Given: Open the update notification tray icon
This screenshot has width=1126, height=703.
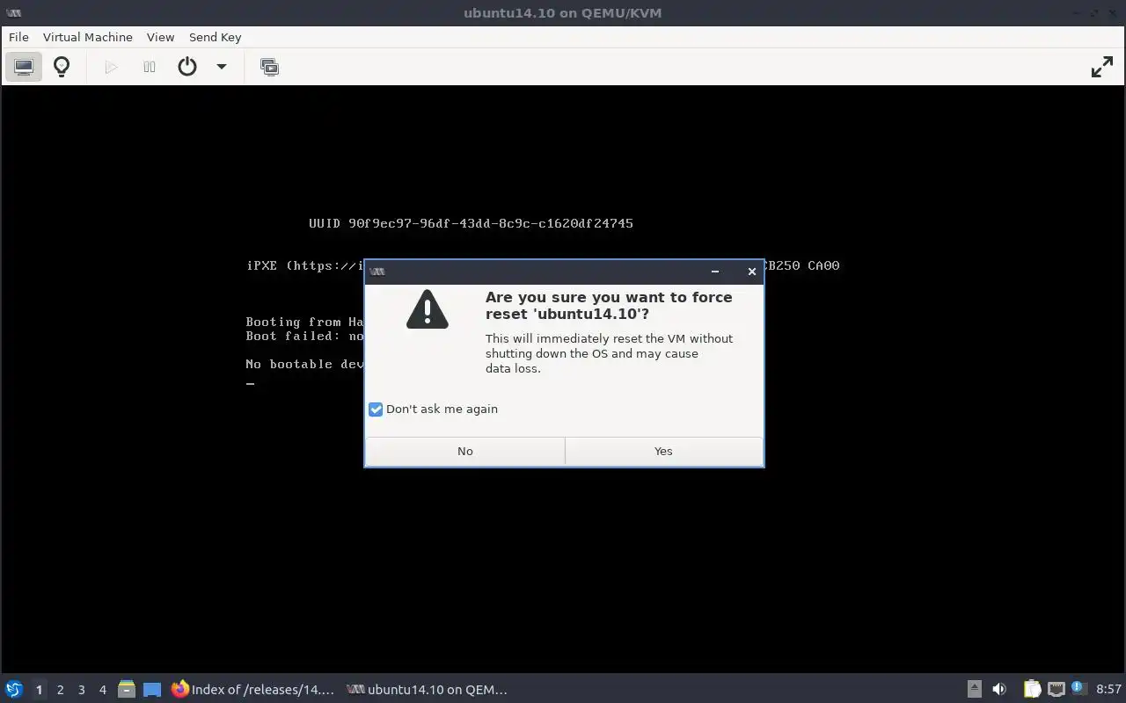Looking at the screenshot, I should 1078,688.
